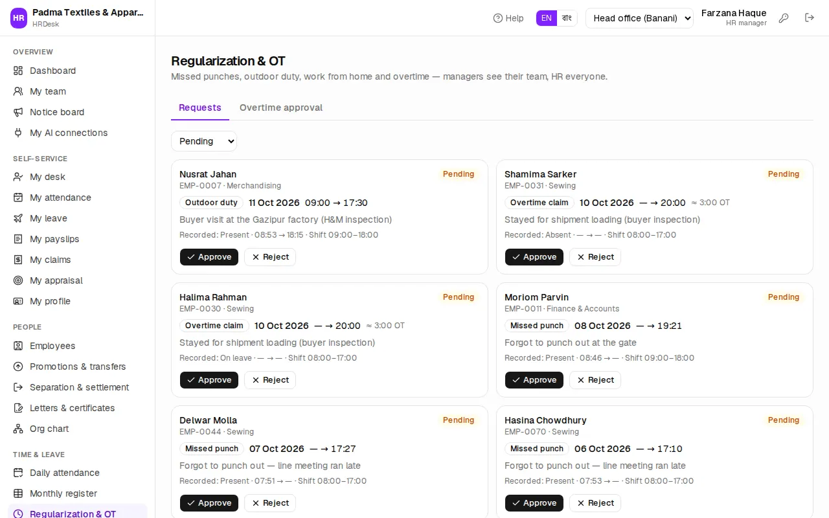Approve Delwar Molla's missed punch
Screen dimensions: 829x518
pyautogui.click(x=209, y=503)
